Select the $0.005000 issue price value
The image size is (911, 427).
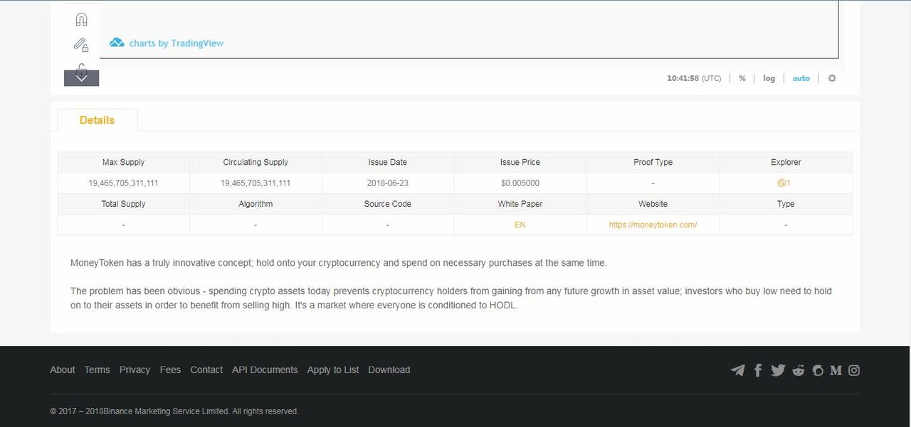(520, 183)
